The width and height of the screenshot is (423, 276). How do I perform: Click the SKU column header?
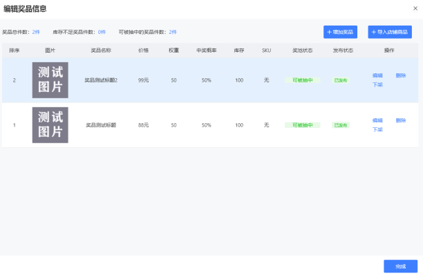(266, 50)
